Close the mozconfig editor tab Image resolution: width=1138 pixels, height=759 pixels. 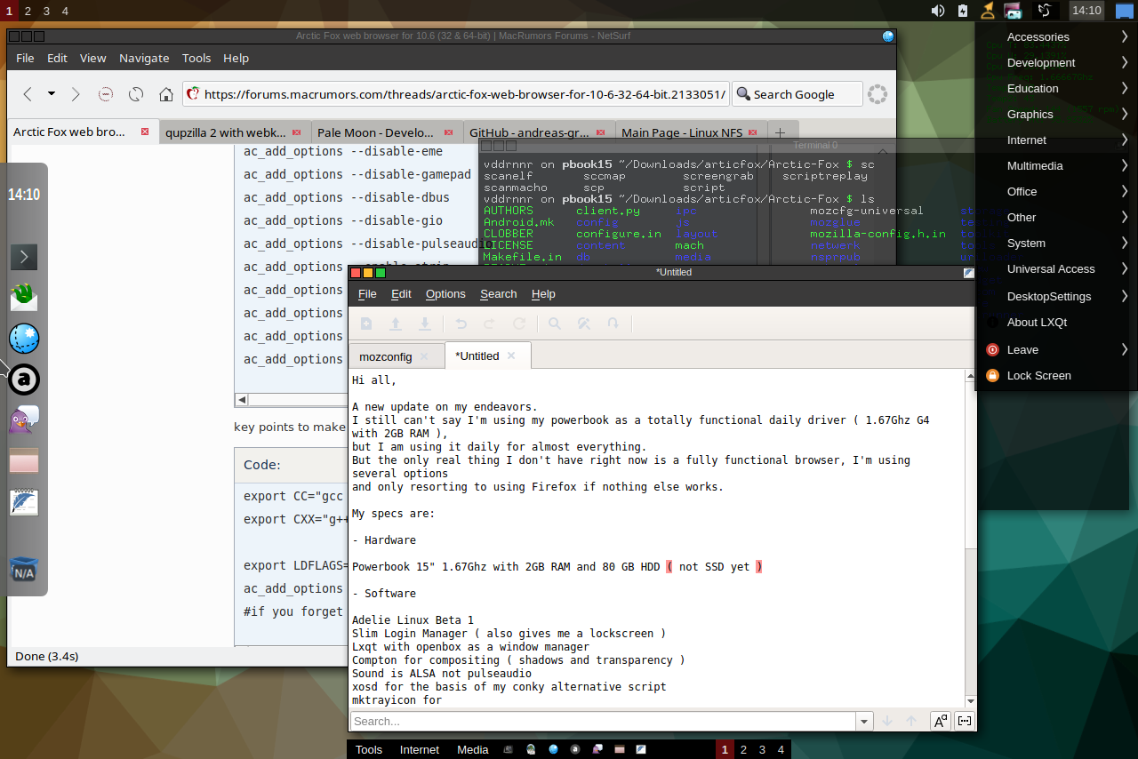pos(424,356)
